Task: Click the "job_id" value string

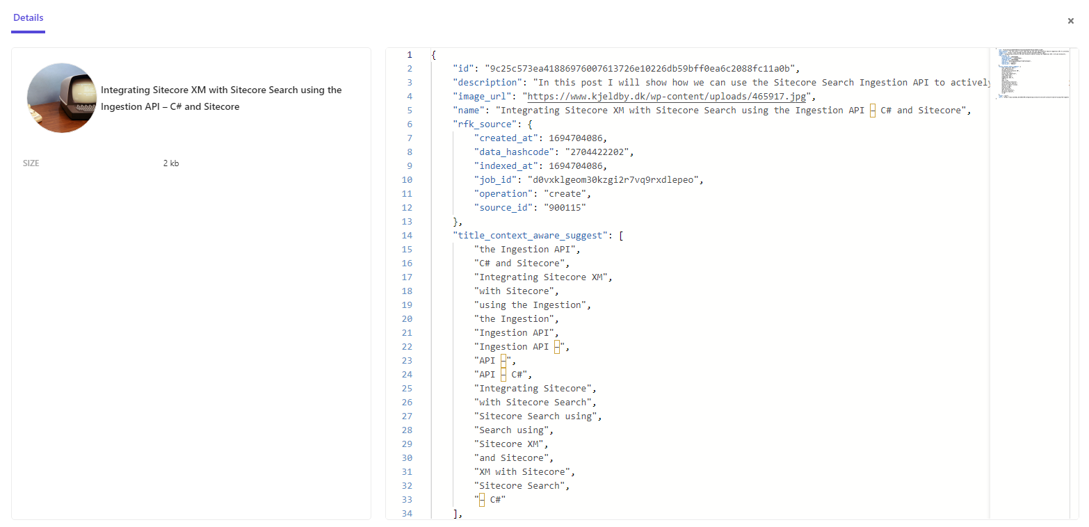Action: 615,180
